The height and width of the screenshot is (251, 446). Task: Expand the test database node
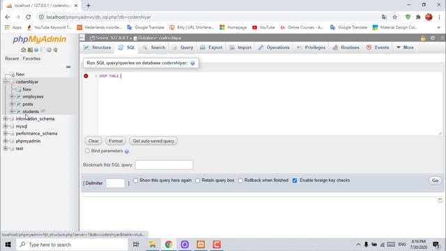point(6,149)
